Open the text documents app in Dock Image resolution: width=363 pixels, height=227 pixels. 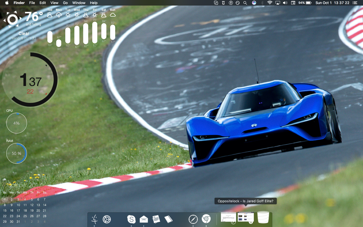156,219
